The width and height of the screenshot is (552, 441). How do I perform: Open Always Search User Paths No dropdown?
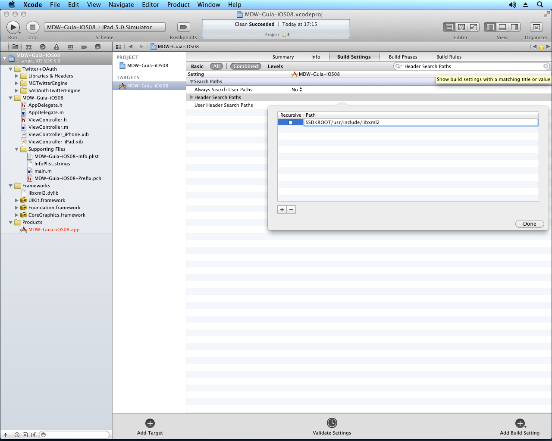(297, 90)
